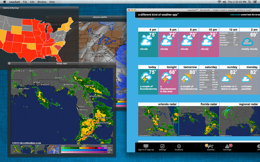Open the orlando radar thumbnail in swackett
The image size is (260, 162).
pyautogui.click(x=158, y=121)
